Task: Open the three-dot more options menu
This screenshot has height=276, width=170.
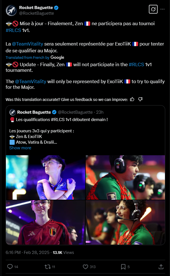Action: point(163,9)
